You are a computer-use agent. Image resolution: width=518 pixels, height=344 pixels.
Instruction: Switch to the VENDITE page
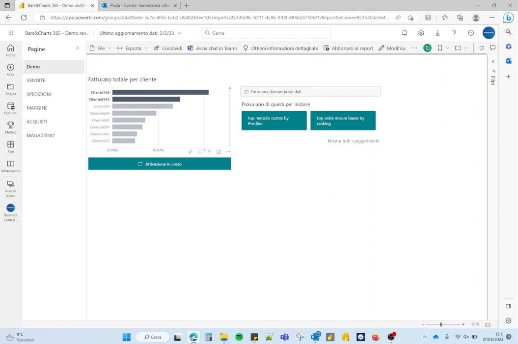coord(36,80)
